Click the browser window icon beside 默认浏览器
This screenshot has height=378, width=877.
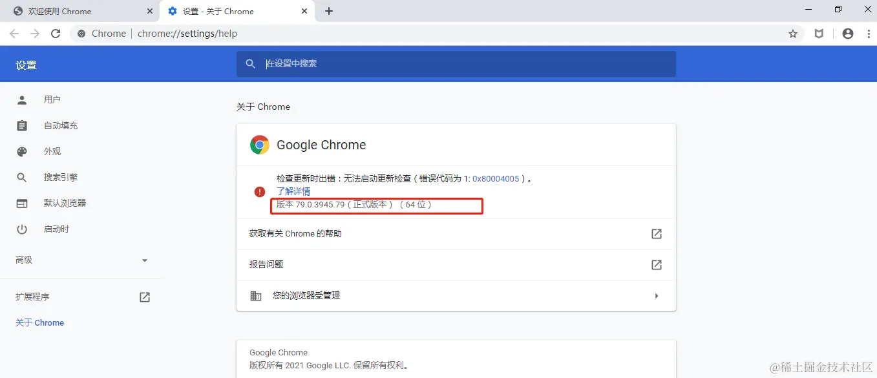click(x=22, y=203)
